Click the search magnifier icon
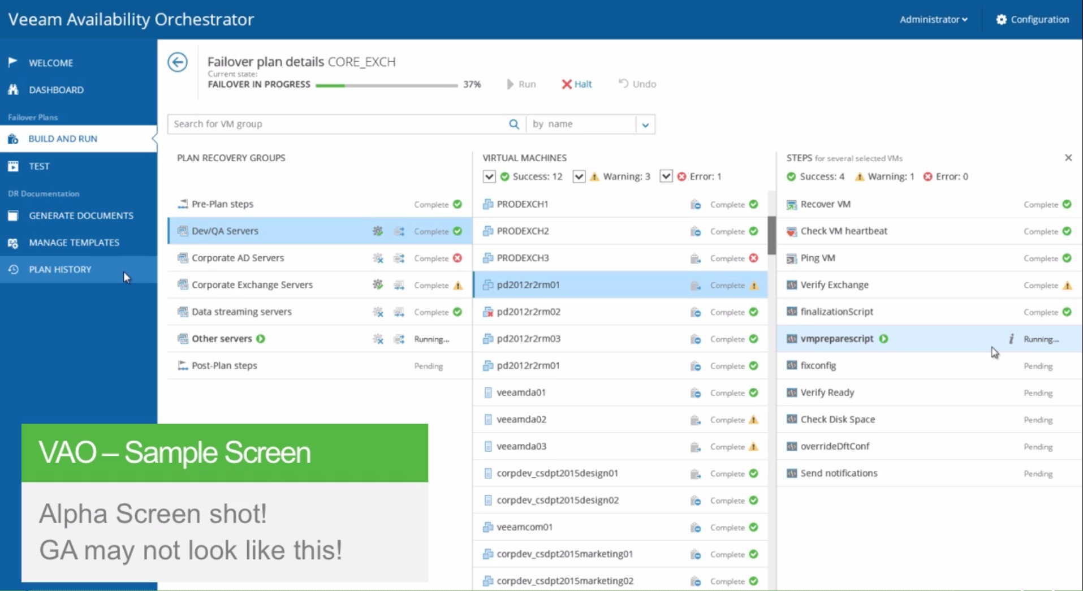Image resolution: width=1083 pixels, height=591 pixels. click(x=514, y=124)
